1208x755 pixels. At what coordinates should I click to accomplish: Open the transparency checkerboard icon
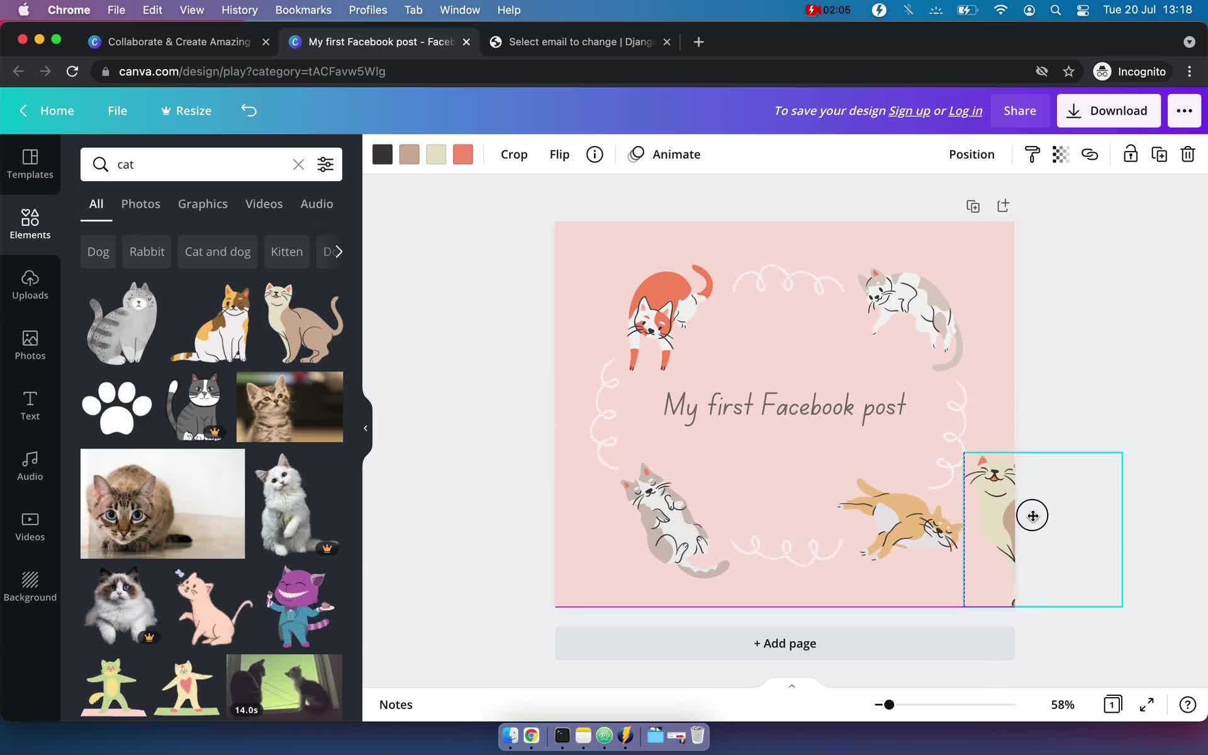1061,154
